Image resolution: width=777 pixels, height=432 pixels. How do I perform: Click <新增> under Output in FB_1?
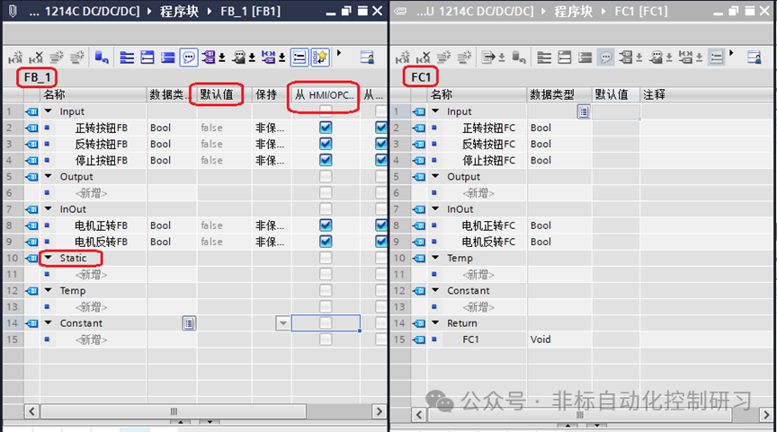(x=91, y=193)
